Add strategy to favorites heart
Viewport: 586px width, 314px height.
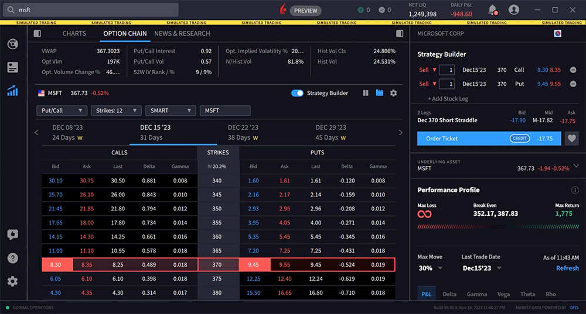click(572, 139)
